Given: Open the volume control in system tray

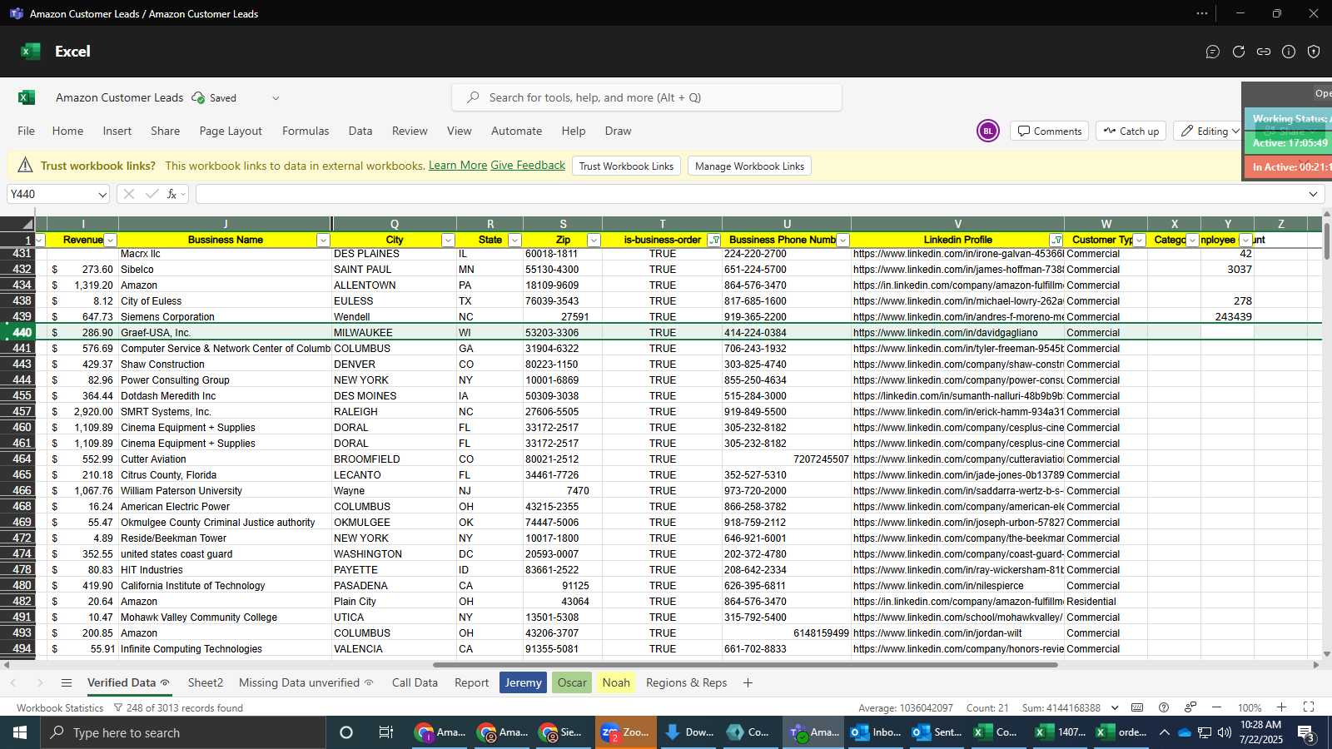Looking at the screenshot, I should click(1224, 732).
